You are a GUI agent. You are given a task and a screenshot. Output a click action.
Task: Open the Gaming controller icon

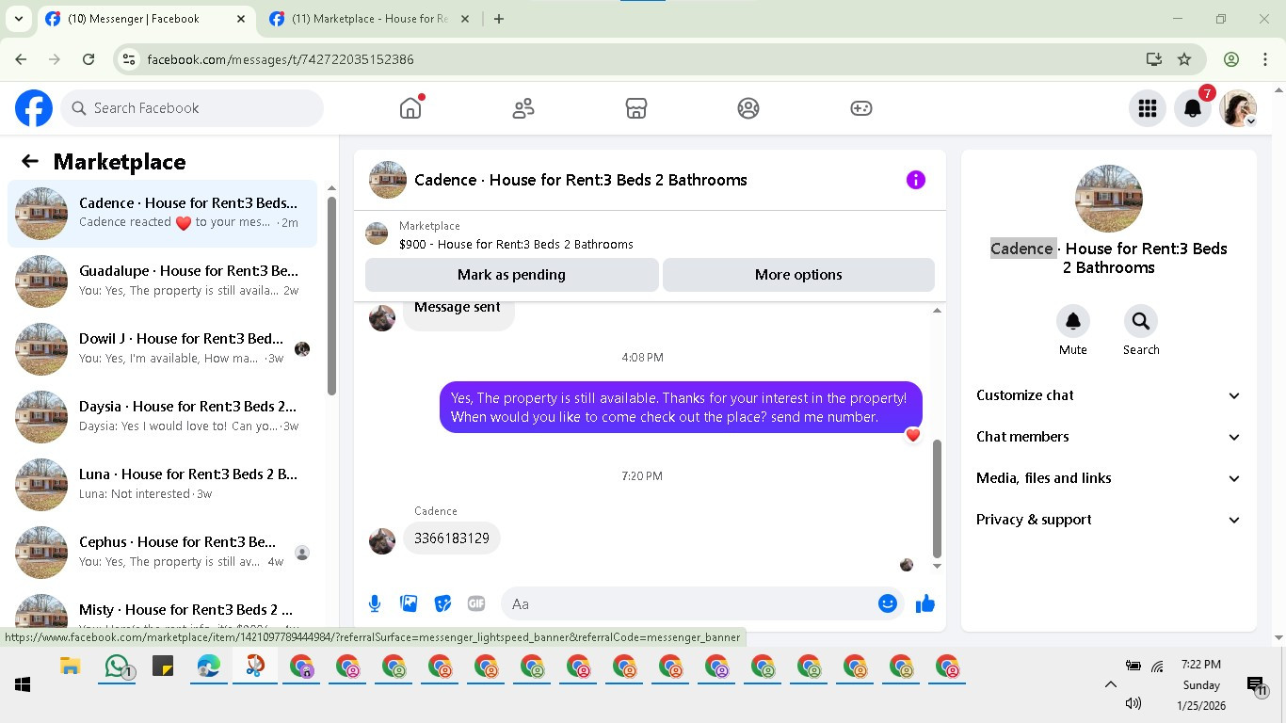861,108
